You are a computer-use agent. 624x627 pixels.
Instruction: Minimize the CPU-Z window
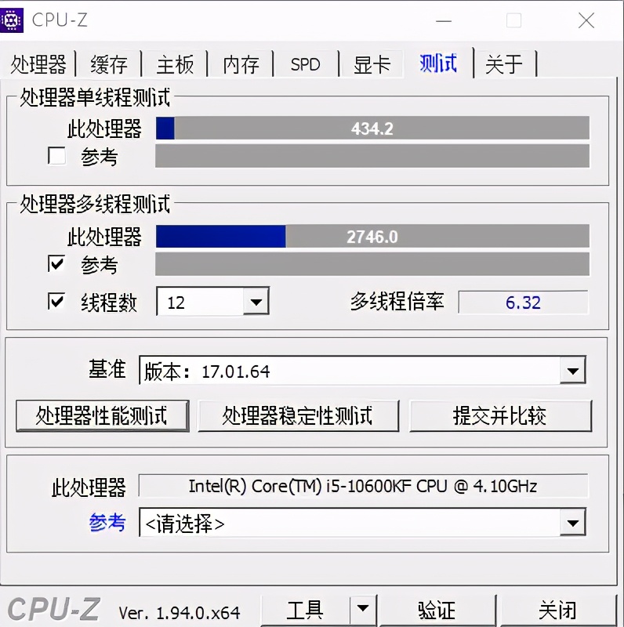click(444, 21)
